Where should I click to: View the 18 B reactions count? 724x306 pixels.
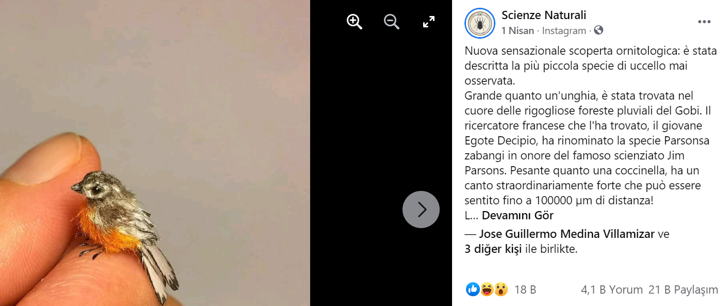[525, 290]
